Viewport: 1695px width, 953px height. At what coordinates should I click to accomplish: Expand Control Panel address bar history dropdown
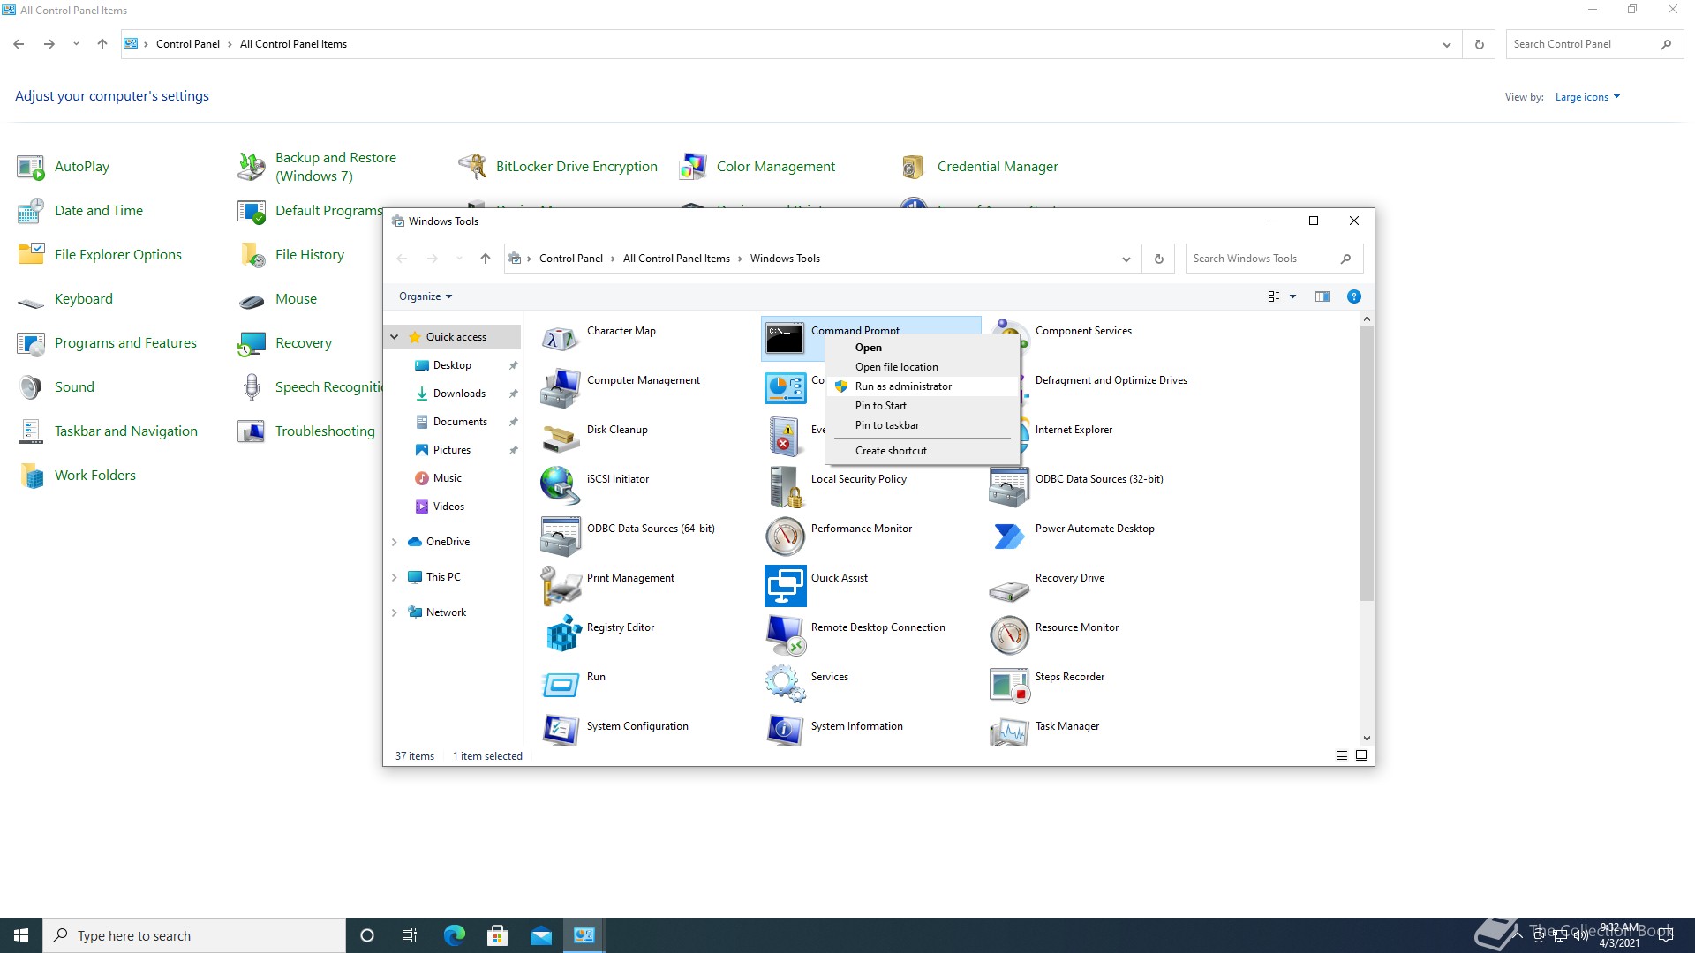tap(1446, 44)
